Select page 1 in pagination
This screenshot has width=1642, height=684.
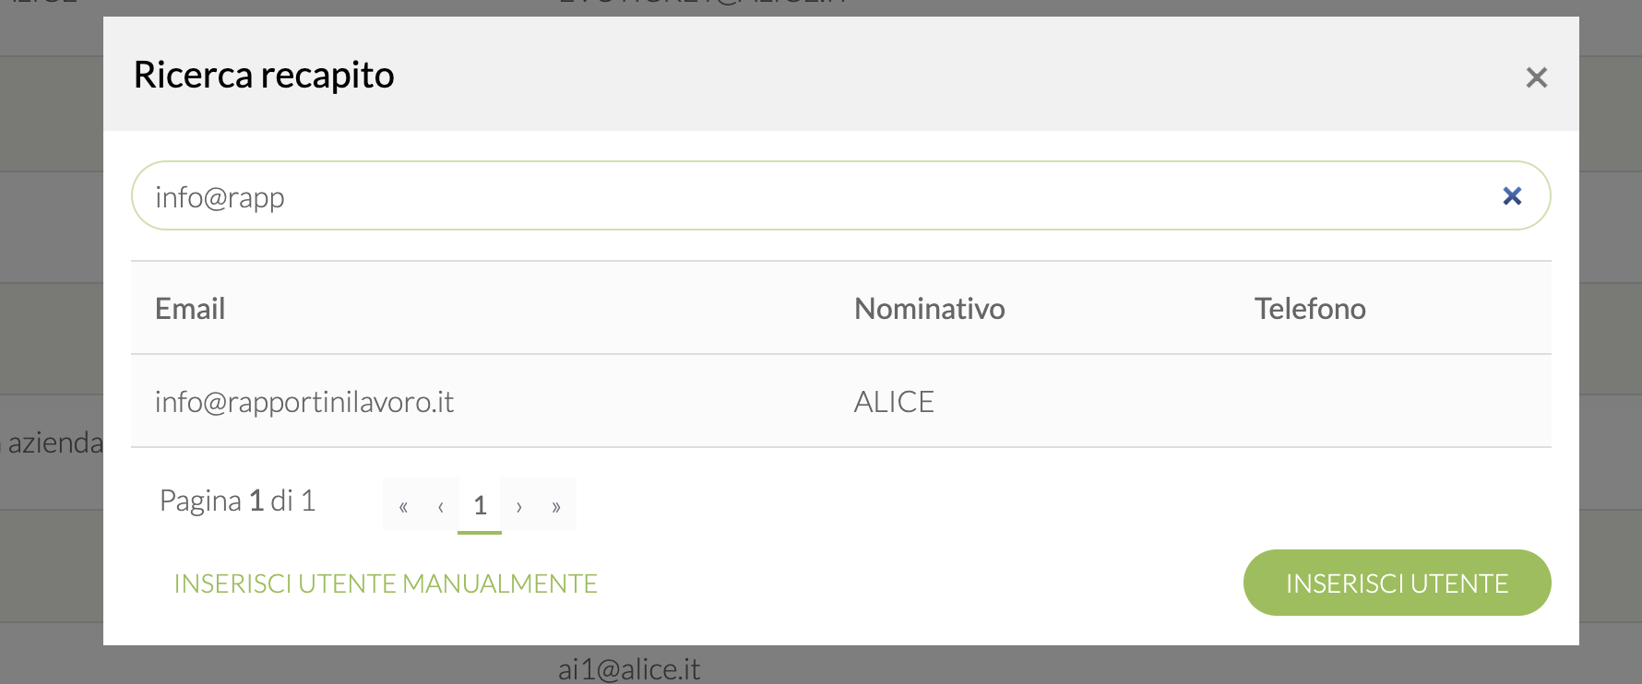pos(480,505)
